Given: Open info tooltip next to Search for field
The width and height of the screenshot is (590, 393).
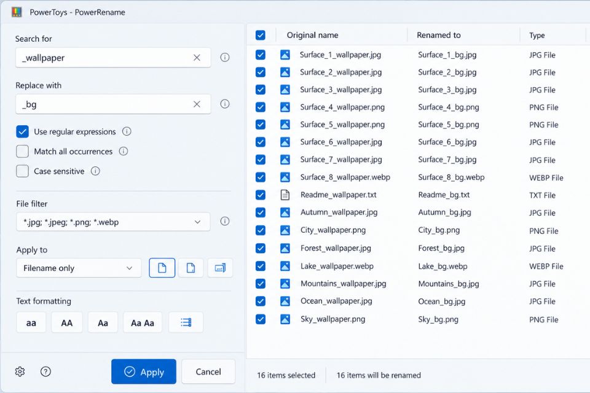Looking at the screenshot, I should (225, 57).
